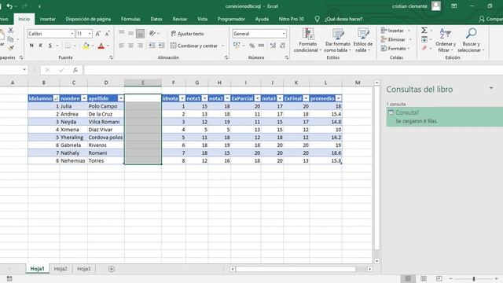Open Buscar y seleccionar menu

pyautogui.click(x=471, y=40)
